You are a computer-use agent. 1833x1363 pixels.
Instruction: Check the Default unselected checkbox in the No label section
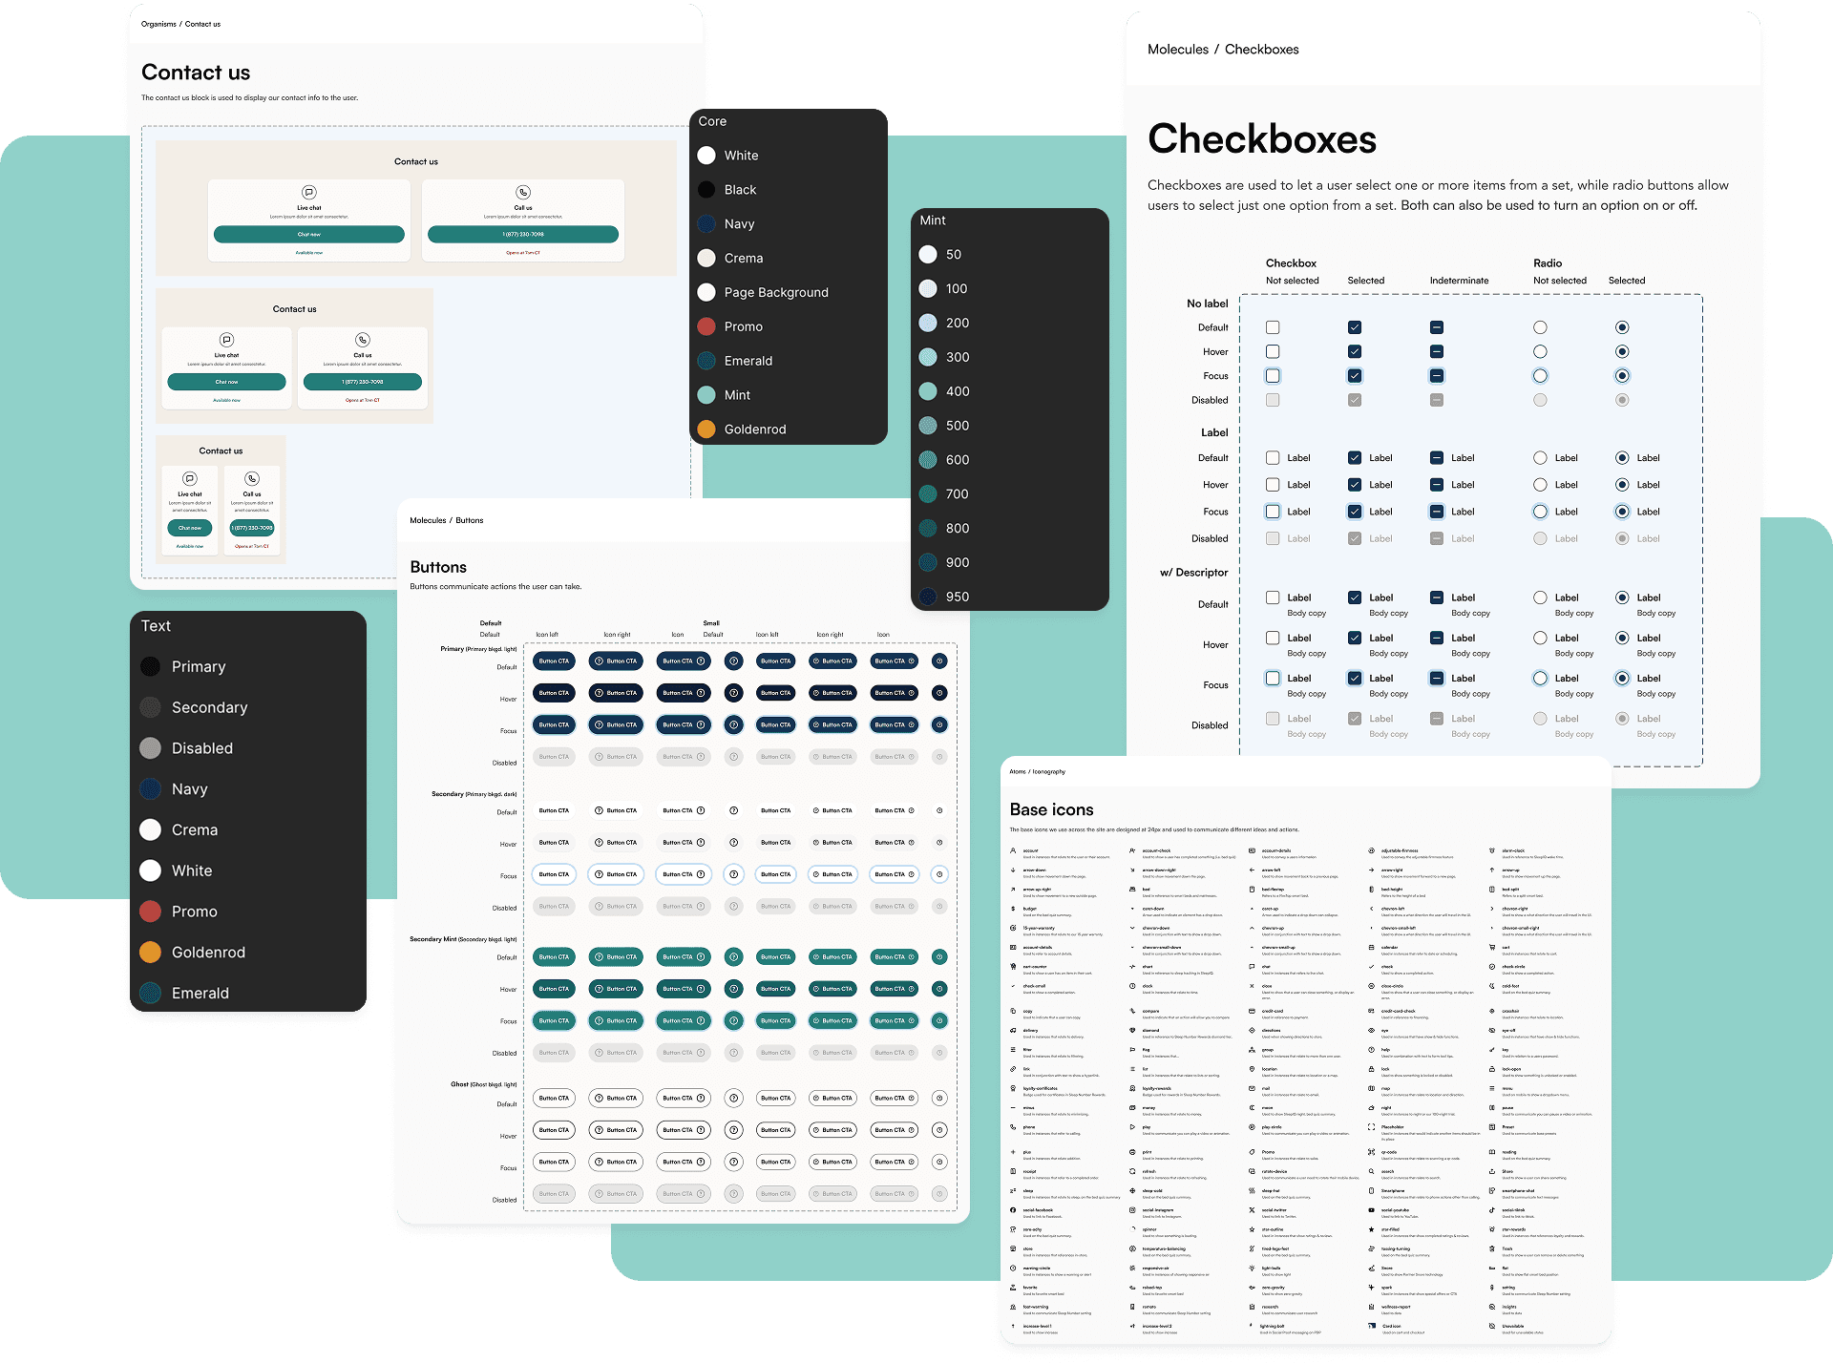(x=1273, y=327)
